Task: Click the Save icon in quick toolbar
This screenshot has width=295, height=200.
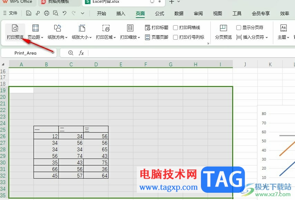Action: 29,13
